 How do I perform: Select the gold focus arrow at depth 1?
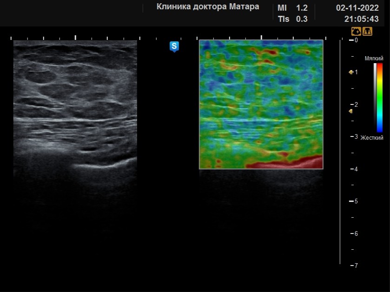pyautogui.click(x=351, y=72)
